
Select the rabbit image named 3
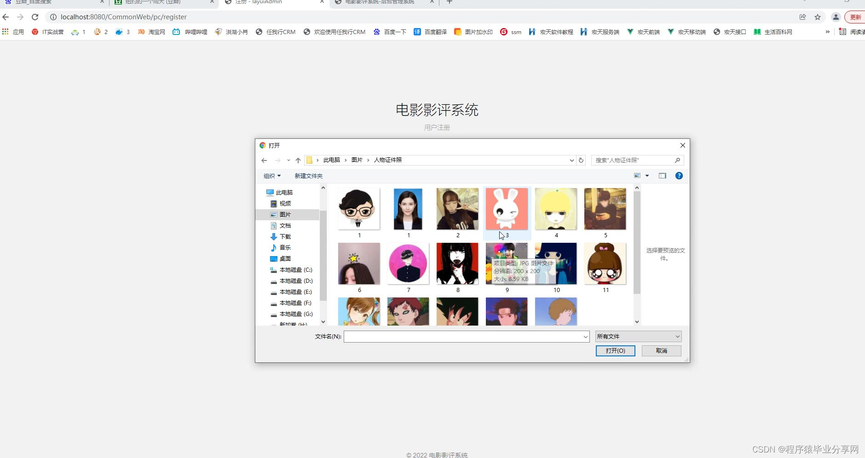(507, 209)
